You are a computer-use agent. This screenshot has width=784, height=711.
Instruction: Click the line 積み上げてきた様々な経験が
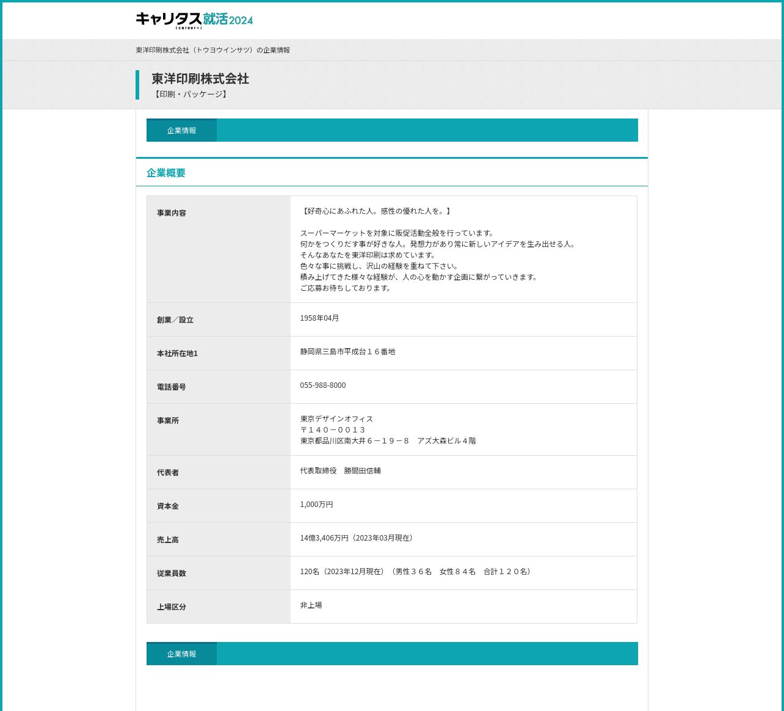click(x=420, y=277)
